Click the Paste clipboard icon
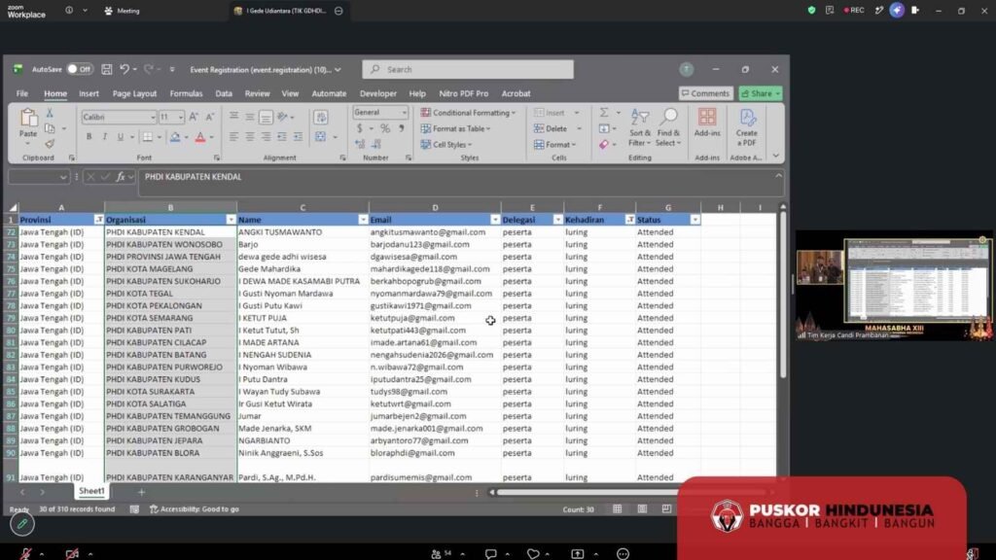The image size is (996, 560). [28, 118]
